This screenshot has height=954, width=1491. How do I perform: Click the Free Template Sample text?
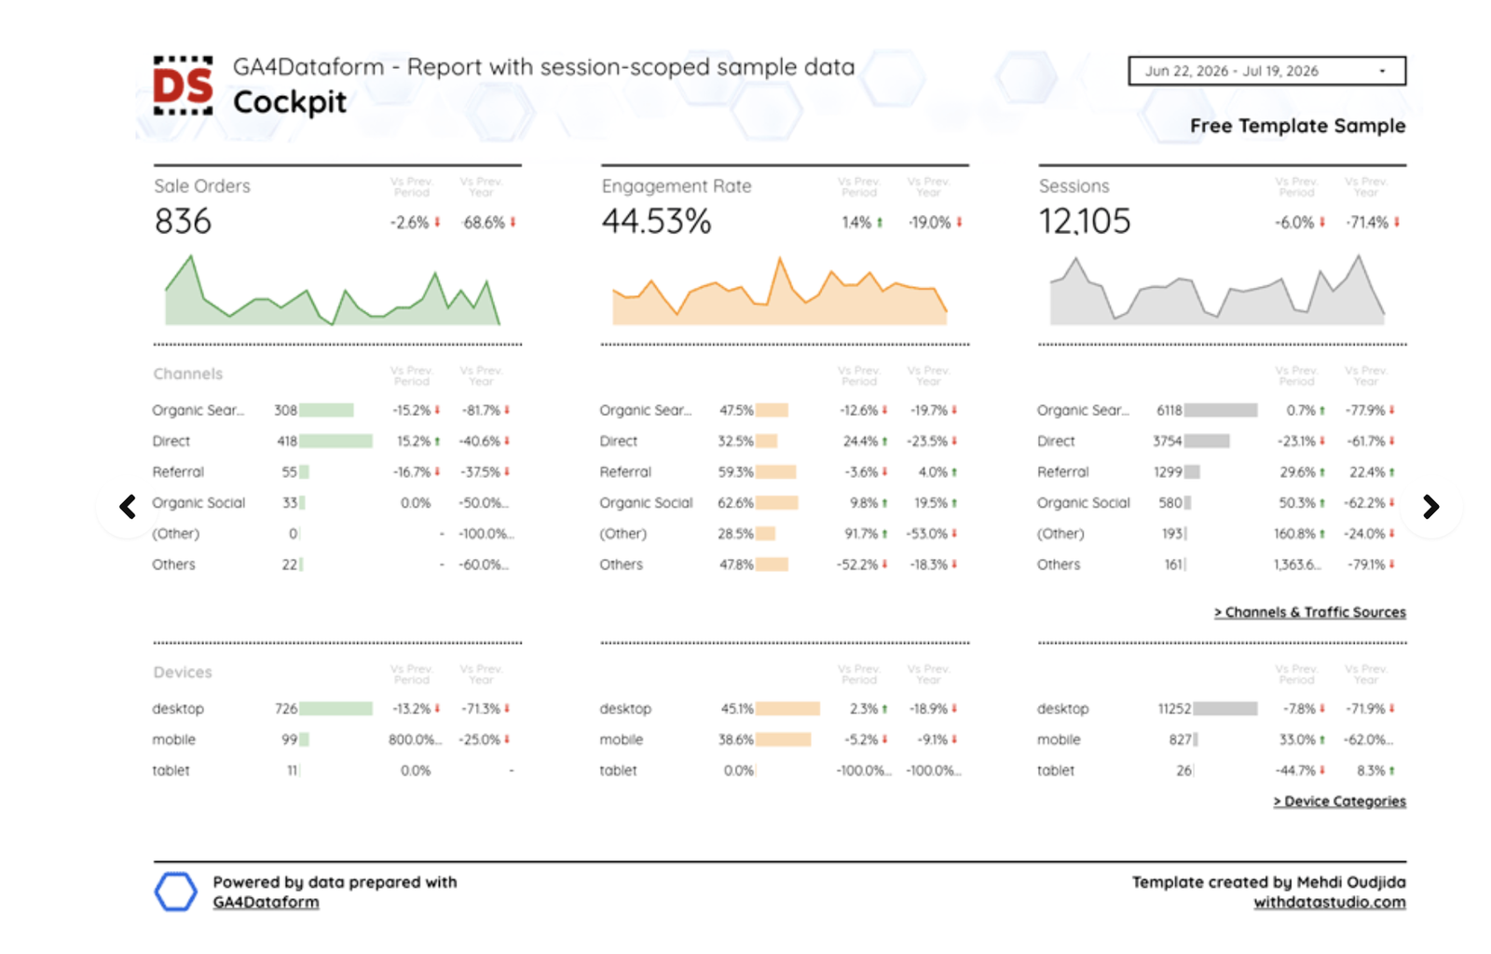click(1297, 126)
